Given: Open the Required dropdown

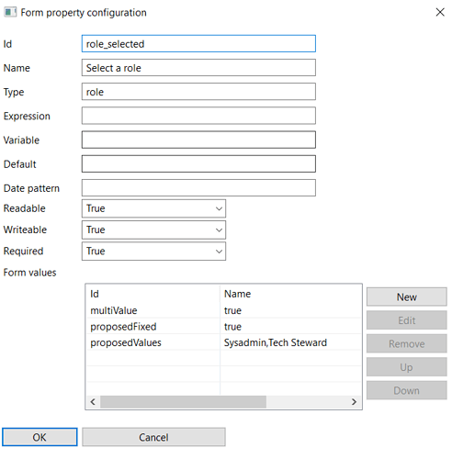Looking at the screenshot, I should pos(153,252).
